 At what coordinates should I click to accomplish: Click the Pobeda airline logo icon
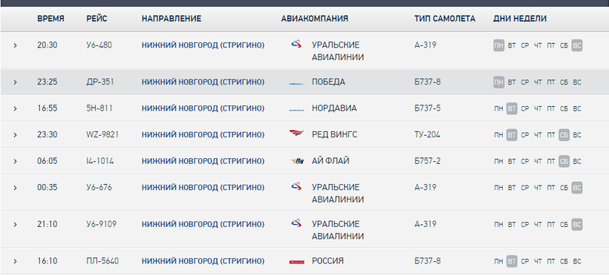[x=296, y=83]
